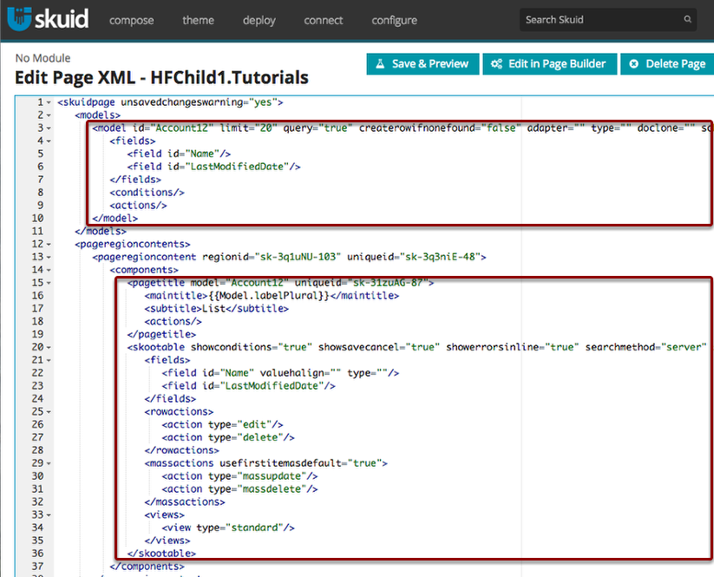Image resolution: width=714 pixels, height=577 pixels.
Task: Collapse line 25 rowactions fold arrow
Action: click(49, 412)
